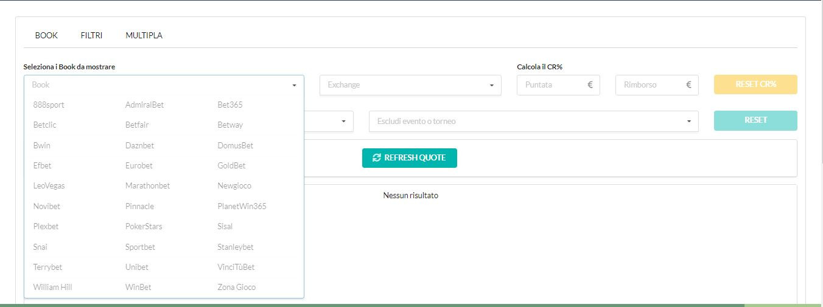823x307 pixels.
Task: Choose LeoVegas from the list
Action: tap(49, 185)
